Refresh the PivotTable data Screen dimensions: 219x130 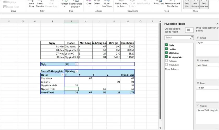(x=64, y=4)
